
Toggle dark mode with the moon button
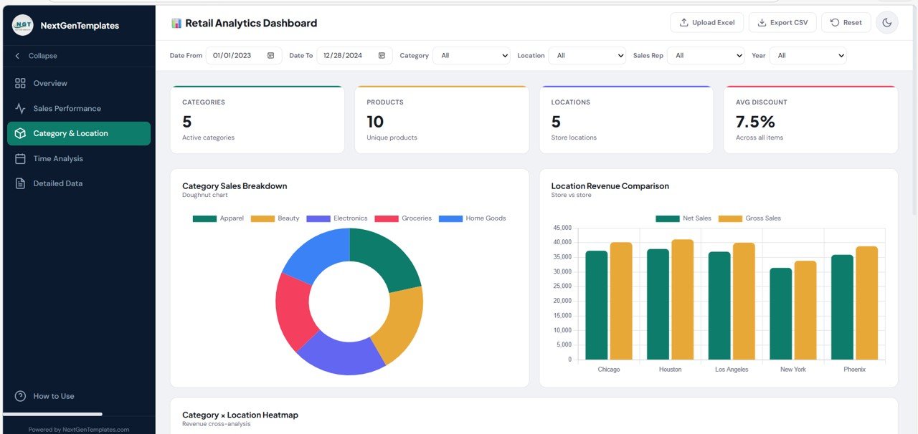point(887,22)
